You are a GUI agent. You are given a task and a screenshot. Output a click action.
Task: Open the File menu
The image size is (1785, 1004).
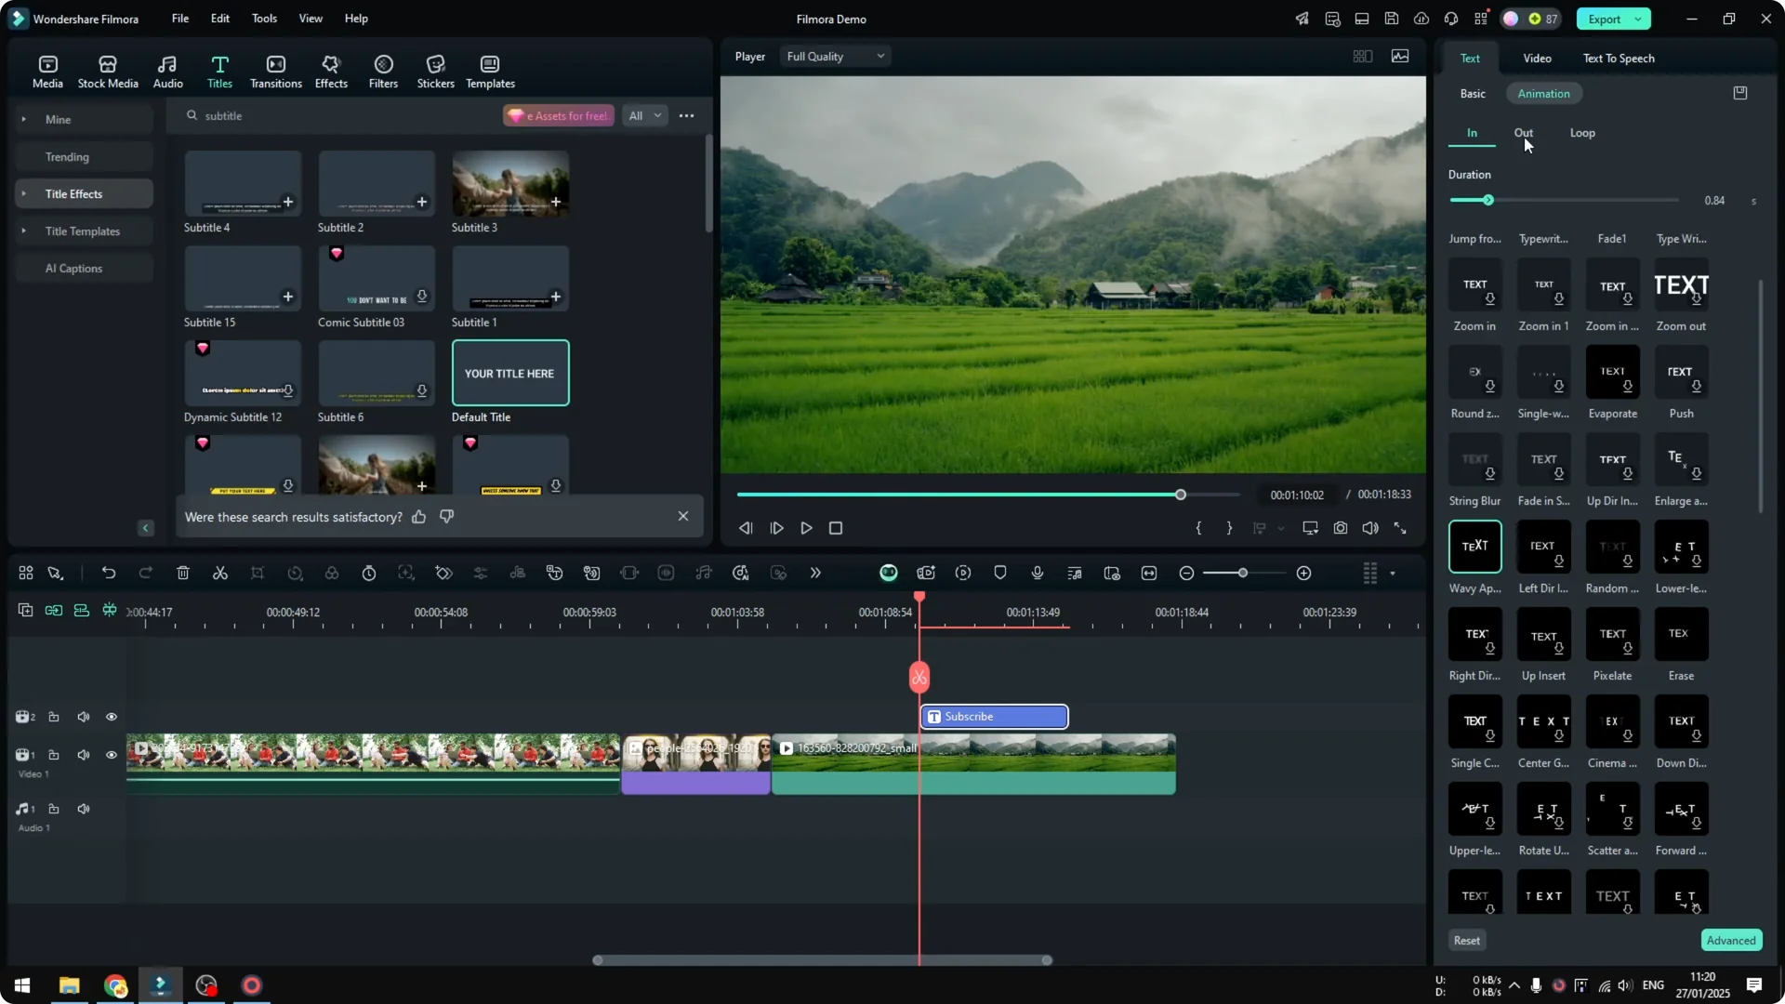180,19
